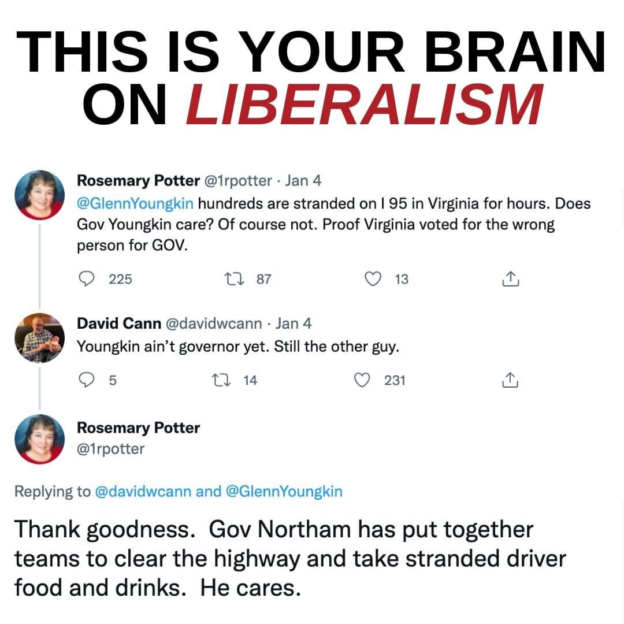
Task: Retweet David Cann's tweet with 14 retweets
Action: pos(221,380)
